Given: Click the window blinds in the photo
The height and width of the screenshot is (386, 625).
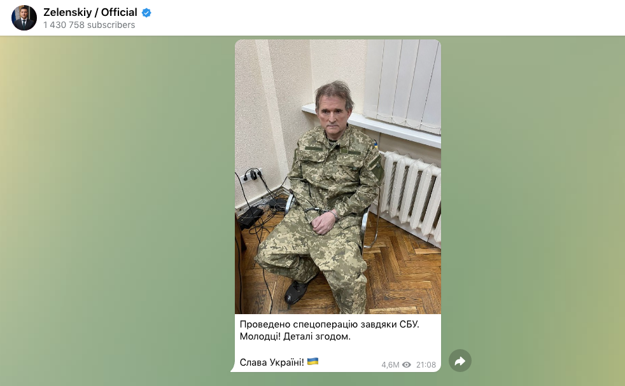Looking at the screenshot, I should click(403, 85).
